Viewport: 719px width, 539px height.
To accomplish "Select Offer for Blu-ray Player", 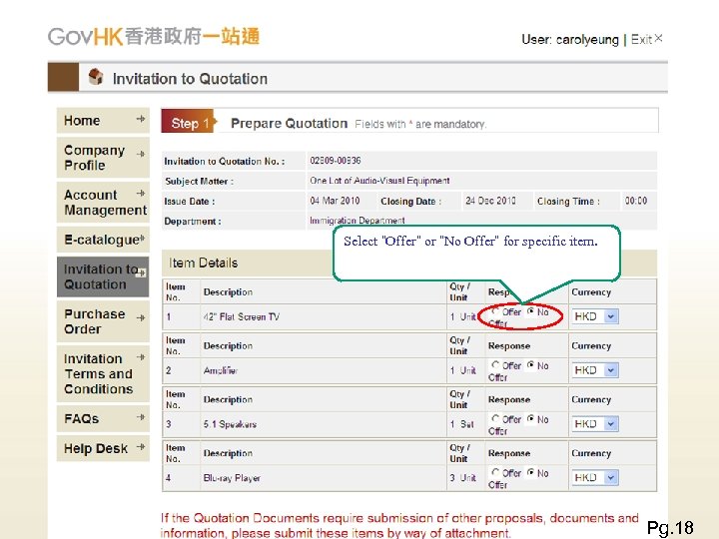I will point(495,472).
